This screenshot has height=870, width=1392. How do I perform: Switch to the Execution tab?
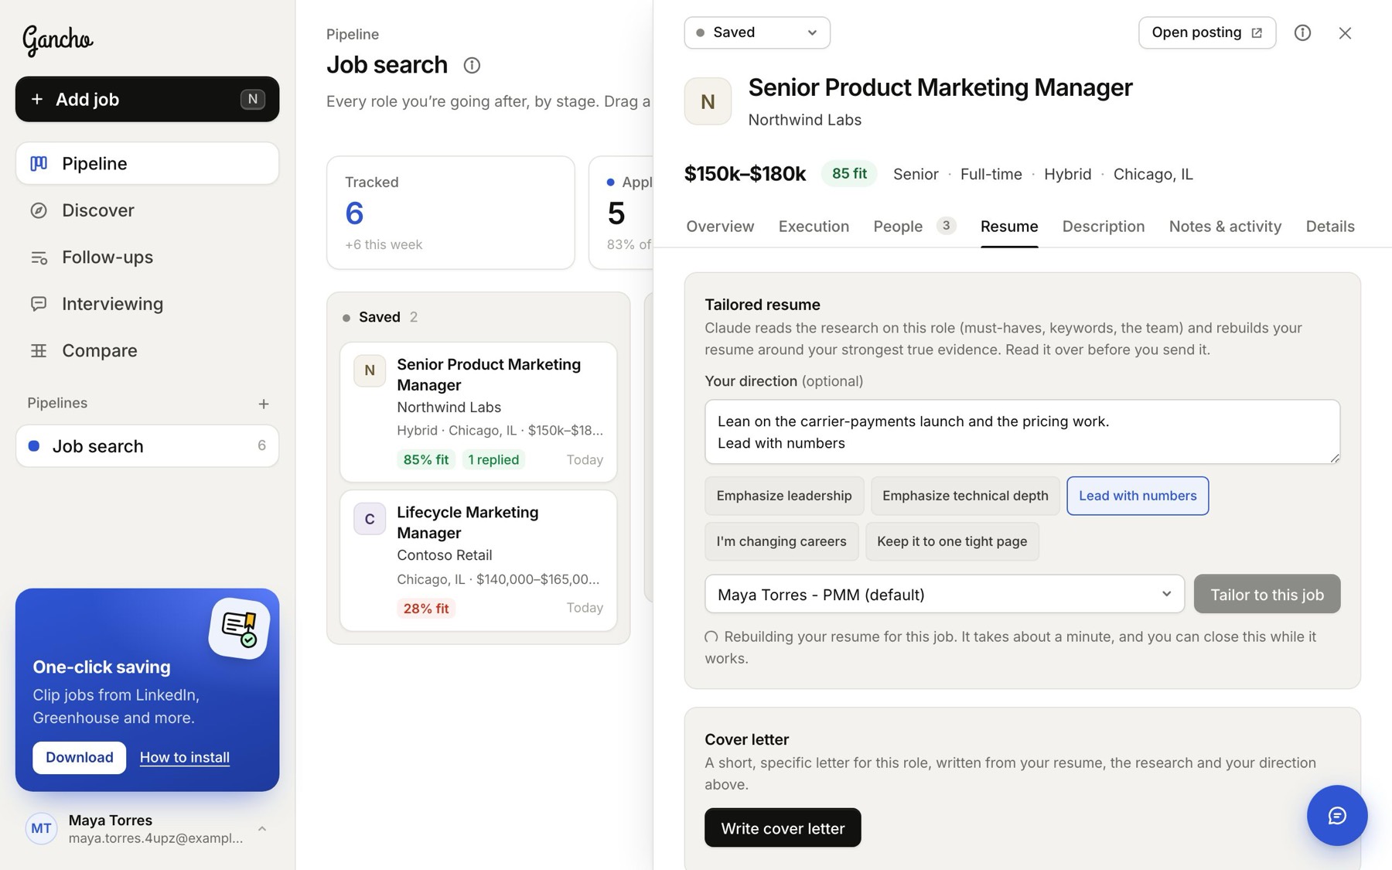tap(814, 227)
